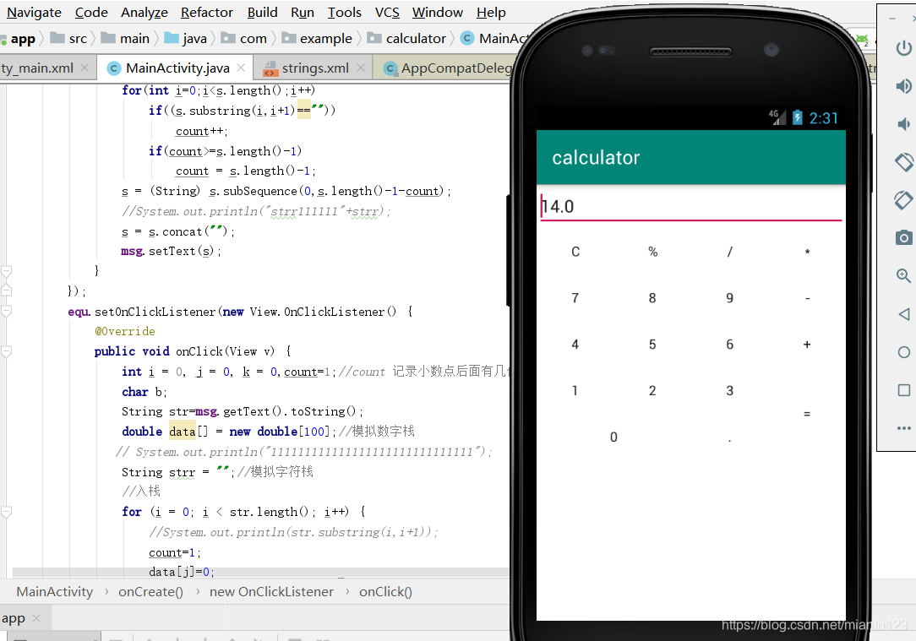Tap the calculator divide (/) key

pos(729,252)
